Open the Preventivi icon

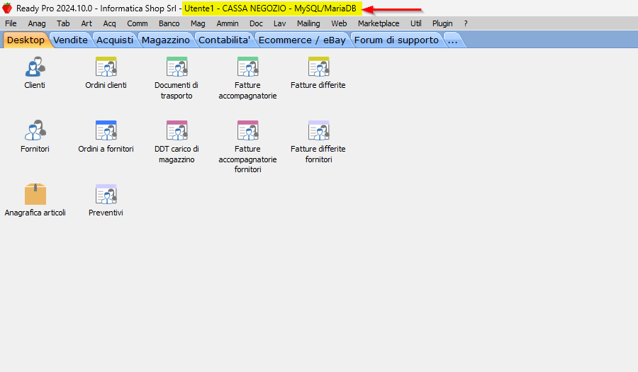(x=106, y=194)
